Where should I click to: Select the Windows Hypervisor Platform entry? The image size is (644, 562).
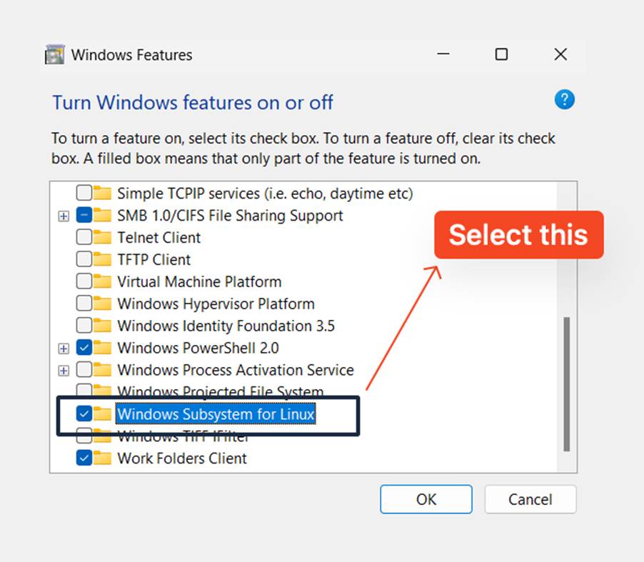(216, 303)
